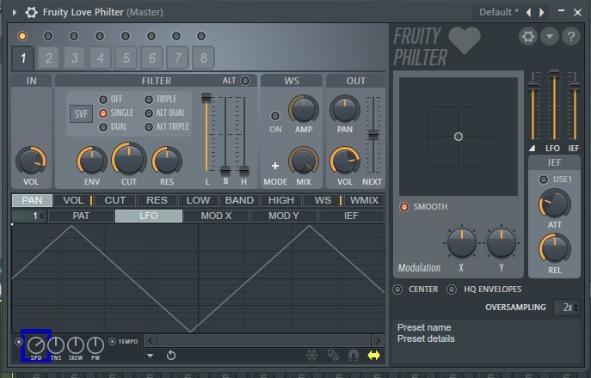Open the MOD X envelope source
This screenshot has height=378, width=591.
(216, 216)
